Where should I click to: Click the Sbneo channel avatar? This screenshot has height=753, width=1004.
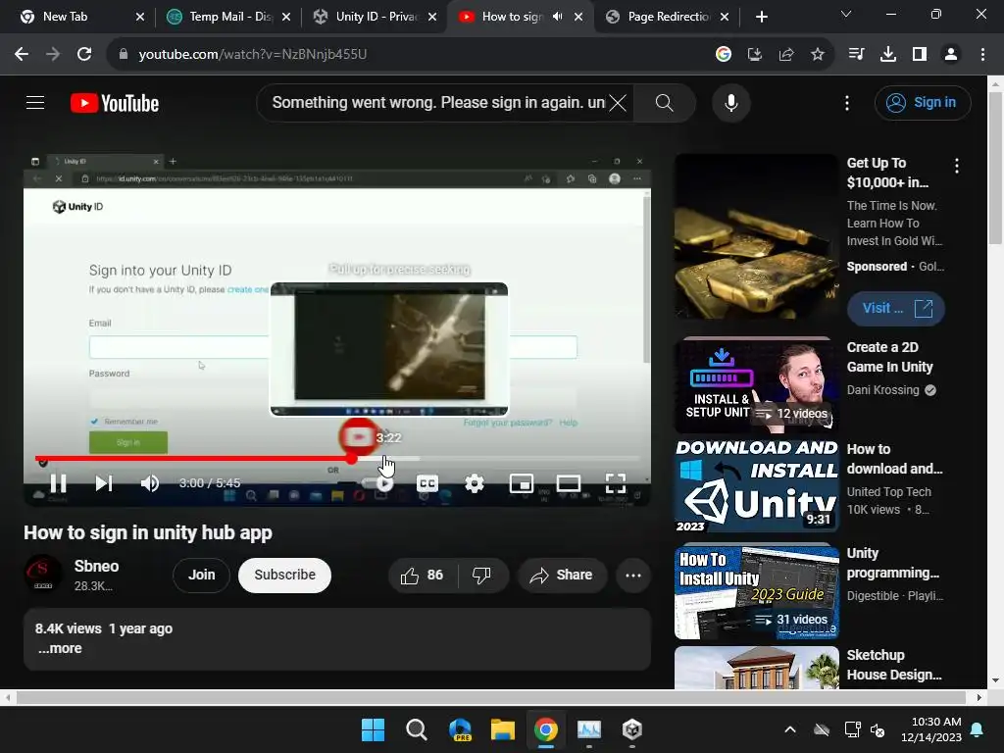[x=43, y=574]
